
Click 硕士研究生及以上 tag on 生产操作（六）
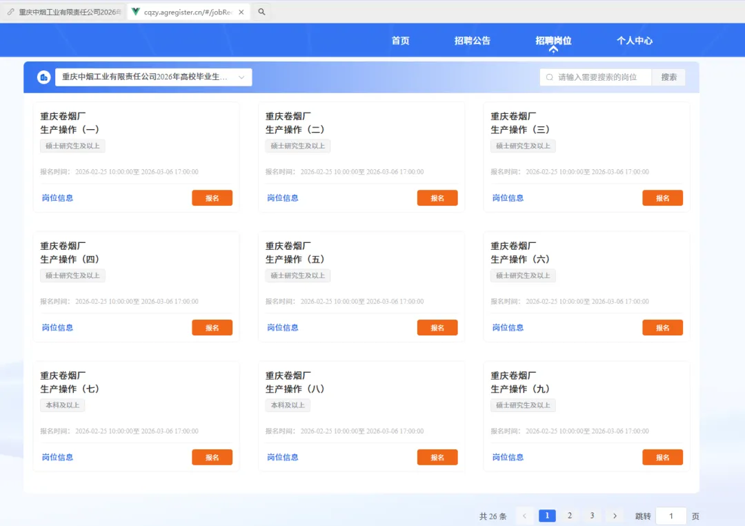click(523, 276)
